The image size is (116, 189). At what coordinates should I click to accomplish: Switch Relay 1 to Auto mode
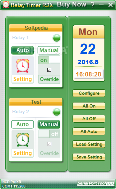[22, 50]
